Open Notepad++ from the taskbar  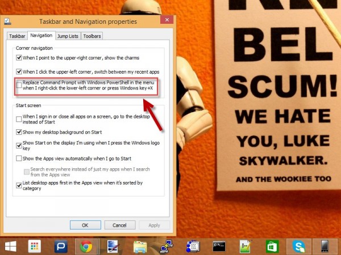[x=246, y=246]
